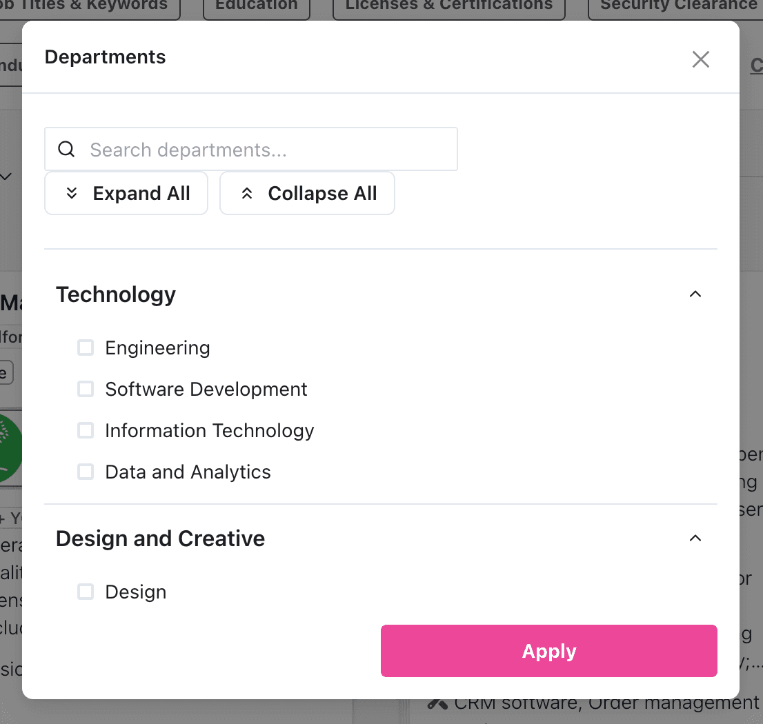Image resolution: width=763 pixels, height=724 pixels.
Task: Check the Engineering checkbox
Action: [86, 348]
